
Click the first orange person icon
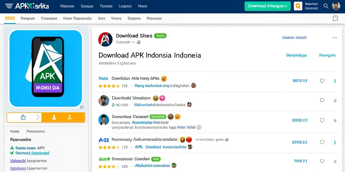(54, 117)
